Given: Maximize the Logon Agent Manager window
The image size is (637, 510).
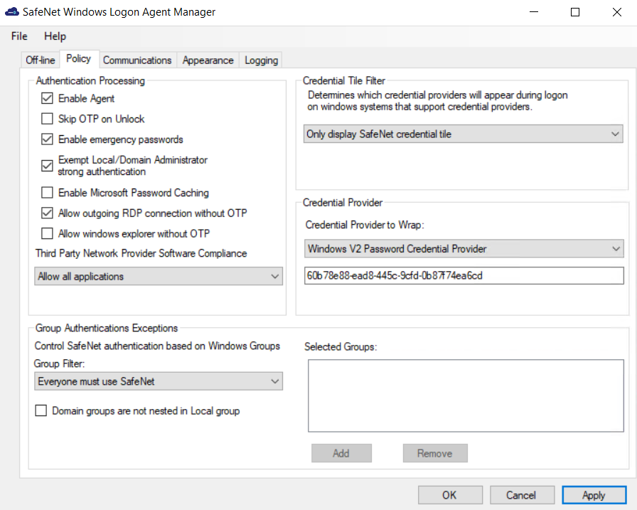Looking at the screenshot, I should [x=575, y=12].
